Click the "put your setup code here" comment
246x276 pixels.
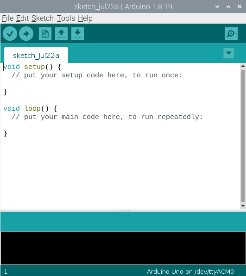click(x=97, y=75)
